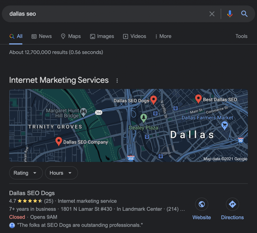Switch to the Maps tab
Viewport: 257px width, 233px height.
(x=71, y=36)
